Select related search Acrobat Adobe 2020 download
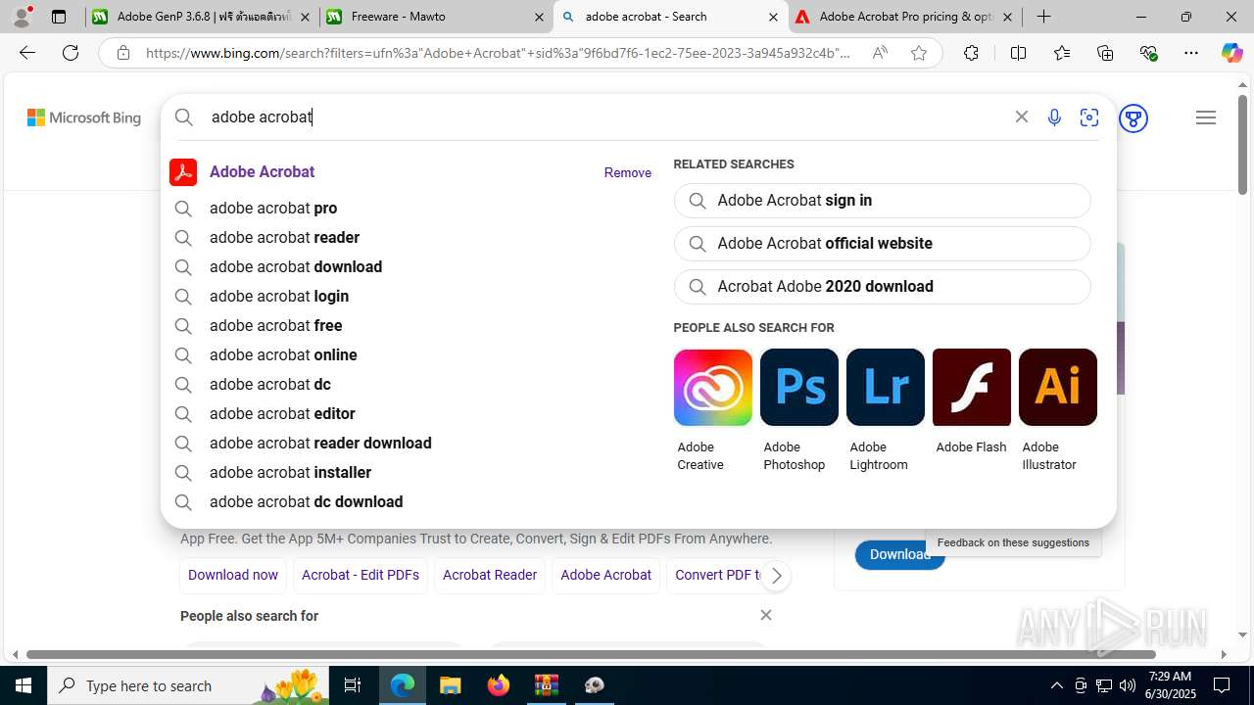Image resolution: width=1254 pixels, height=705 pixels. (x=882, y=286)
